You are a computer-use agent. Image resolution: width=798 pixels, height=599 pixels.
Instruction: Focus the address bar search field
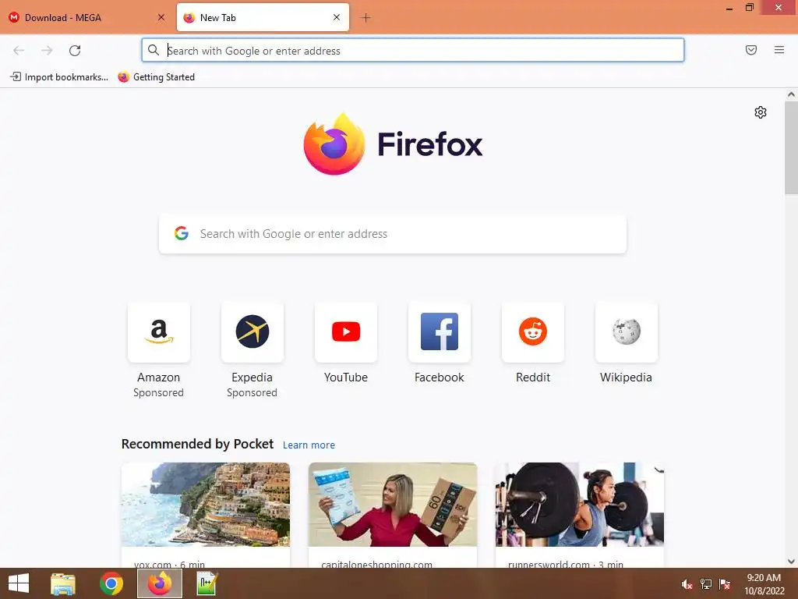413,51
